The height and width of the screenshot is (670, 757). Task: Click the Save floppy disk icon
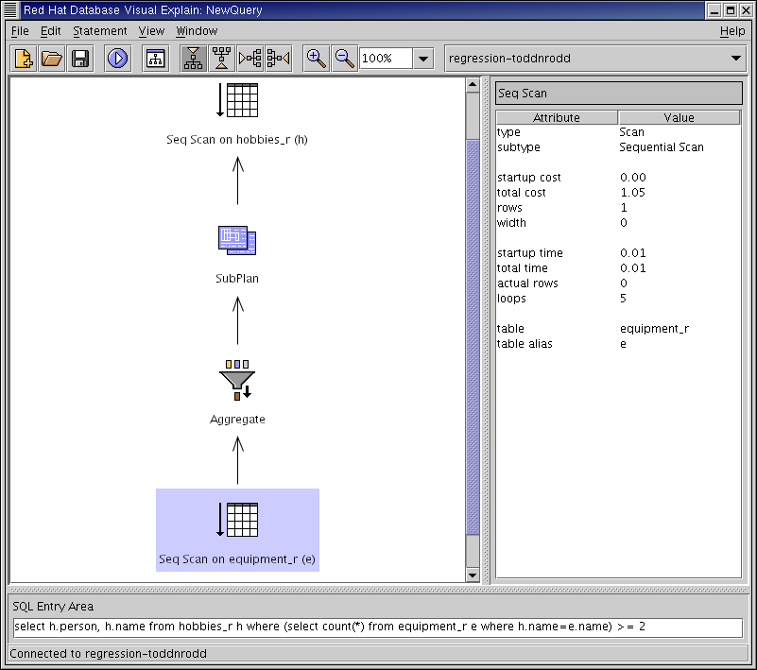pos(80,59)
